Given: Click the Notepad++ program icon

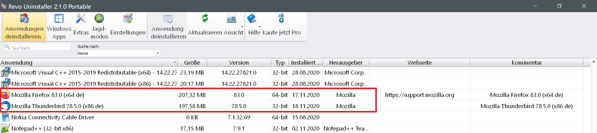Looking at the screenshot, I should click(x=6, y=128).
